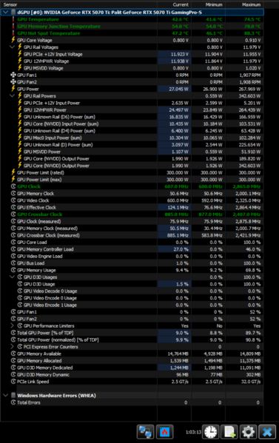Image resolution: width=279 pixels, height=443 pixels.
Task: Expand the GPU Performance Limiters group
Action: coord(12,325)
